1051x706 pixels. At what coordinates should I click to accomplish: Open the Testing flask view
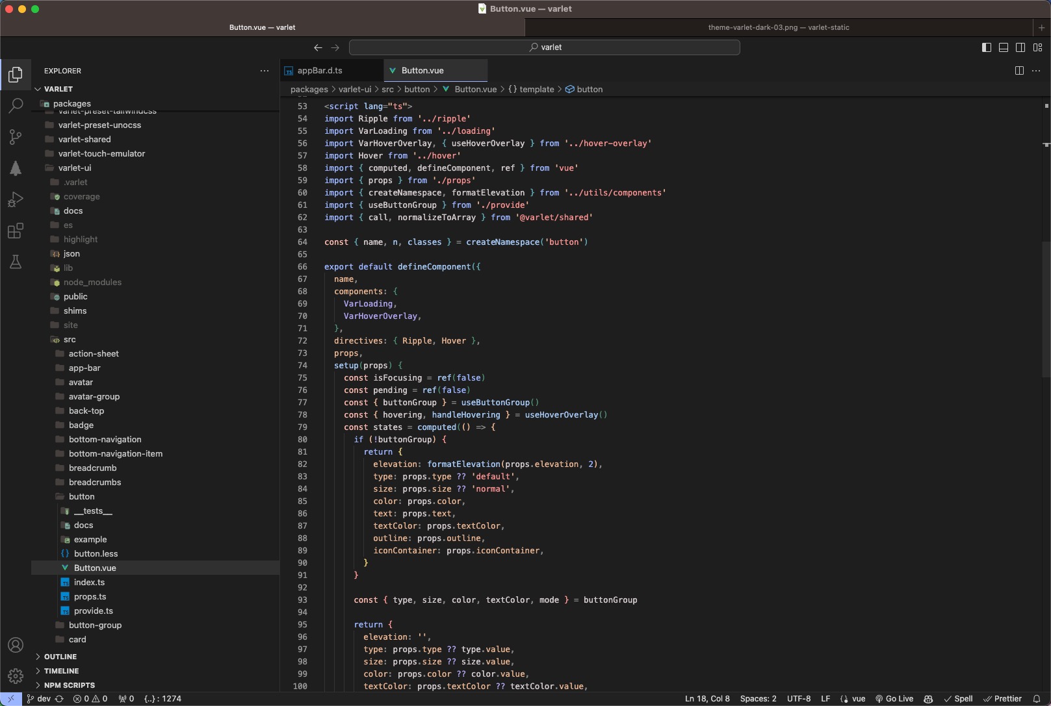[16, 262]
